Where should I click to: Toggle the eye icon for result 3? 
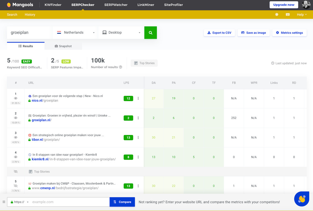pyautogui.click(x=16, y=137)
